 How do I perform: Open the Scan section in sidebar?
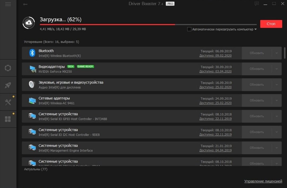8,68
